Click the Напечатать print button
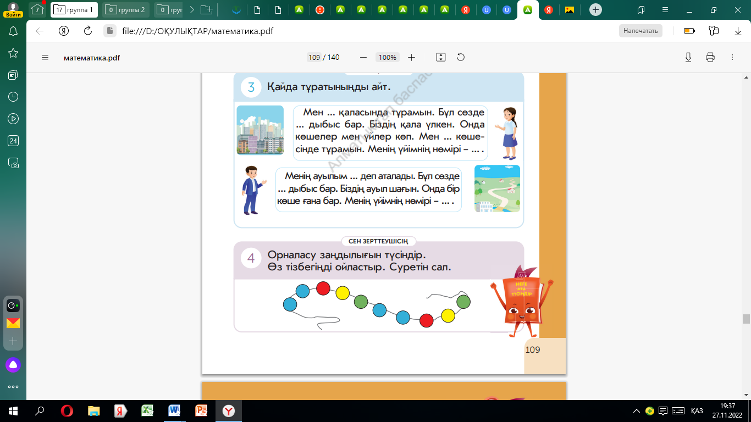The width and height of the screenshot is (751, 422). point(640,31)
